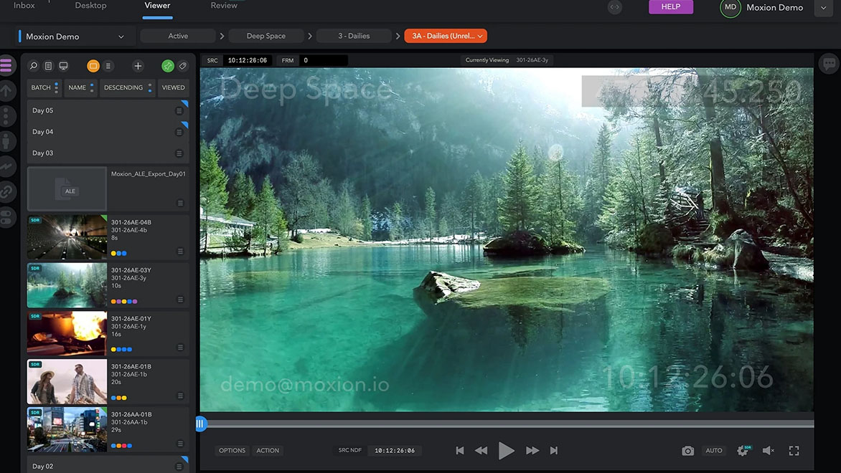Click the link sharing icon in the left rail

pos(7,191)
